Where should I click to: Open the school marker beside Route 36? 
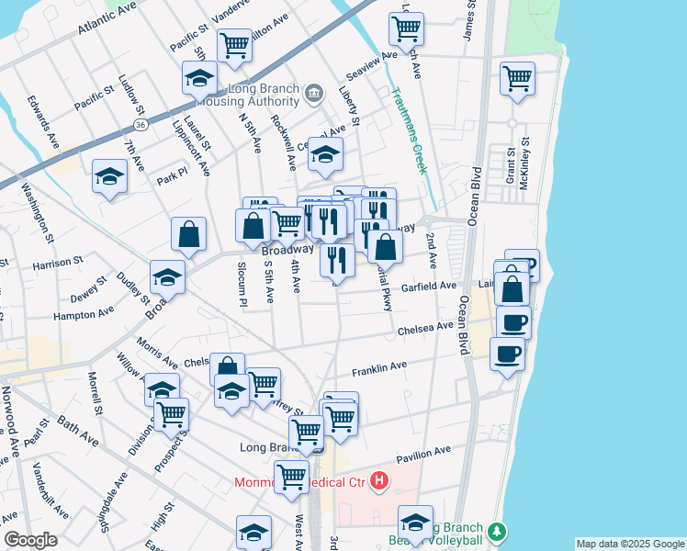tap(200, 80)
